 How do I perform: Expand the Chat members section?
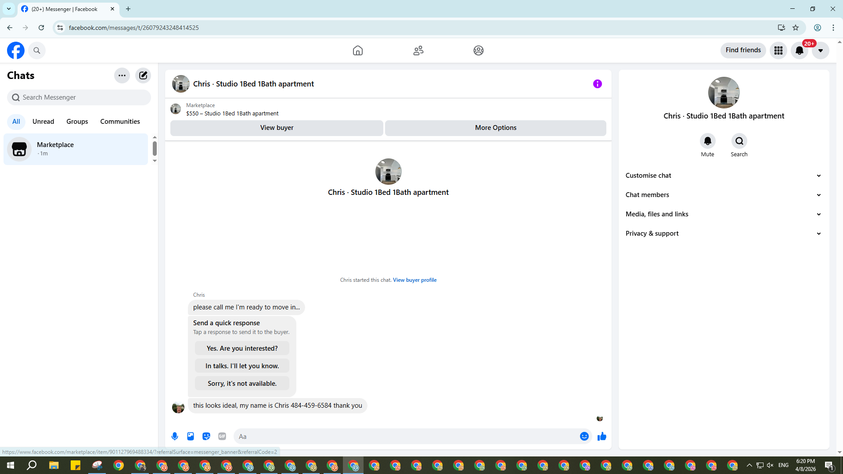pyautogui.click(x=723, y=195)
